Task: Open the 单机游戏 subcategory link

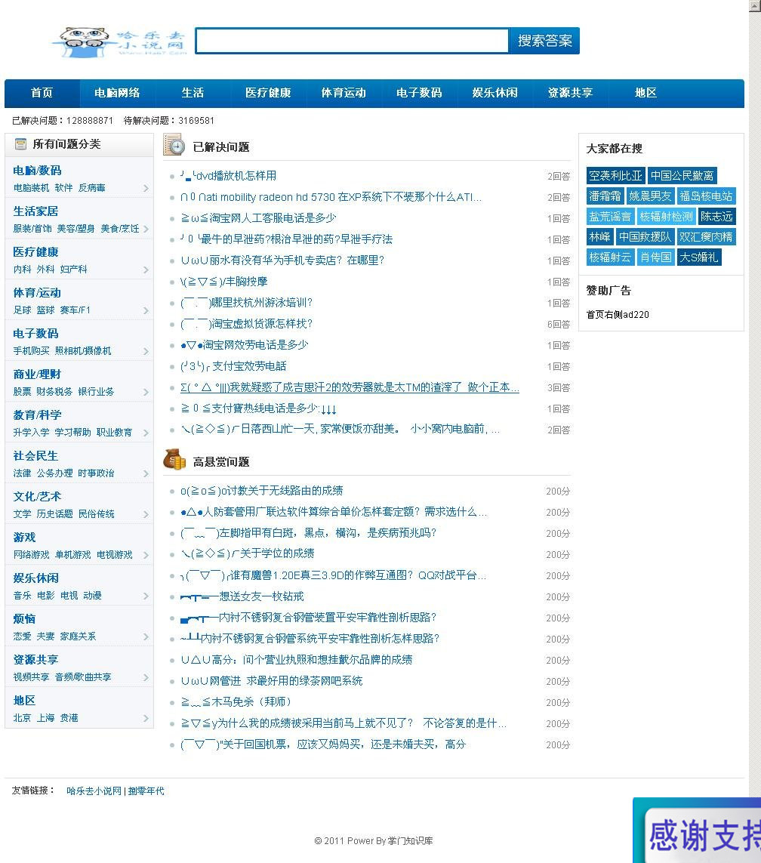Action: pyautogui.click(x=72, y=555)
